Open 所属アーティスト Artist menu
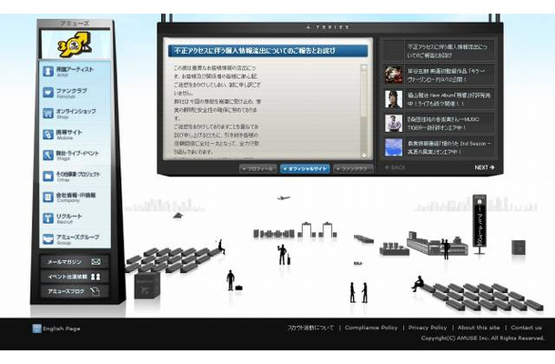The height and width of the screenshot is (364, 555). pyautogui.click(x=75, y=71)
